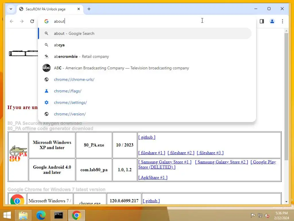Open the fileshare #1 link
The width and height of the screenshot is (294, 221).
click(x=152, y=153)
